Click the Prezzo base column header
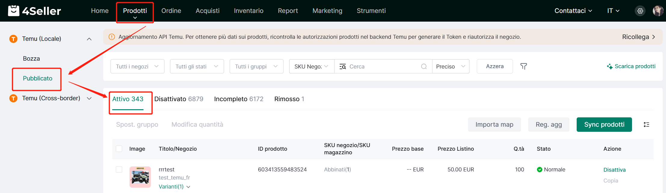Viewport: 666px width, 193px height. [408, 149]
